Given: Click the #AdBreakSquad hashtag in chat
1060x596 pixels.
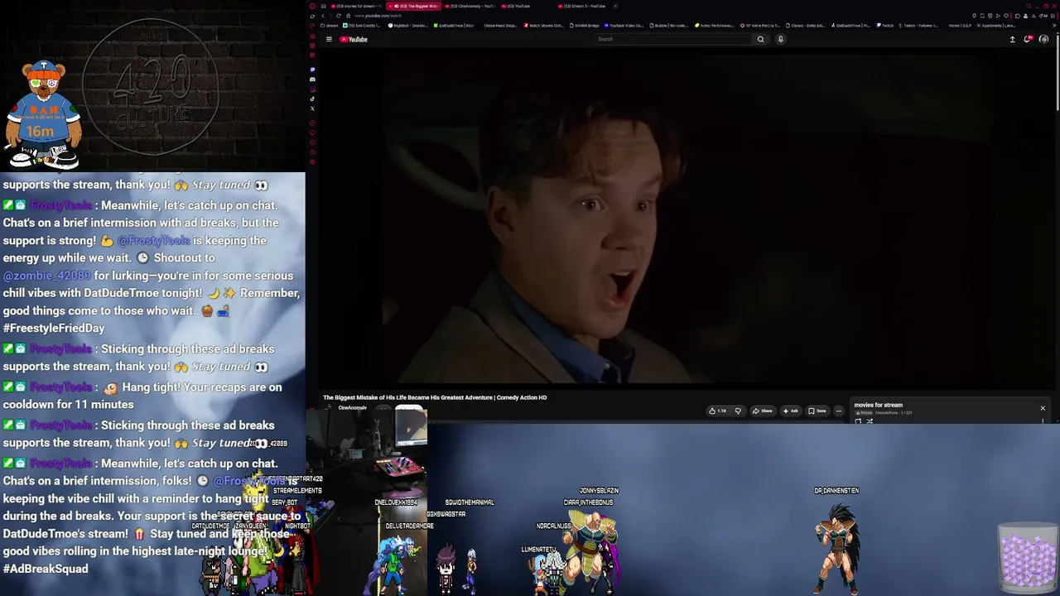Looking at the screenshot, I should coord(46,569).
